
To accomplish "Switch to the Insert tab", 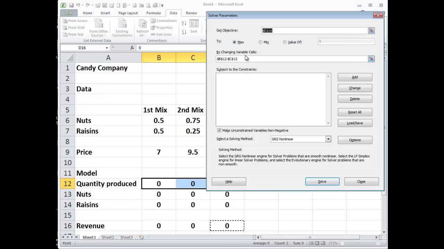I will tap(105, 13).
